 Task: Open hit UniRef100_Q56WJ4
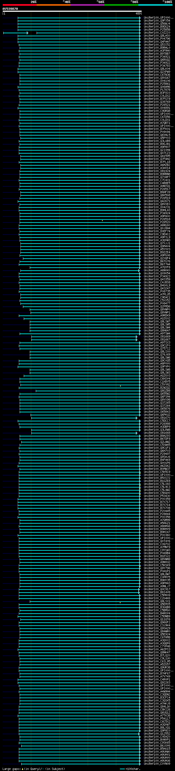(x=157, y=24)
